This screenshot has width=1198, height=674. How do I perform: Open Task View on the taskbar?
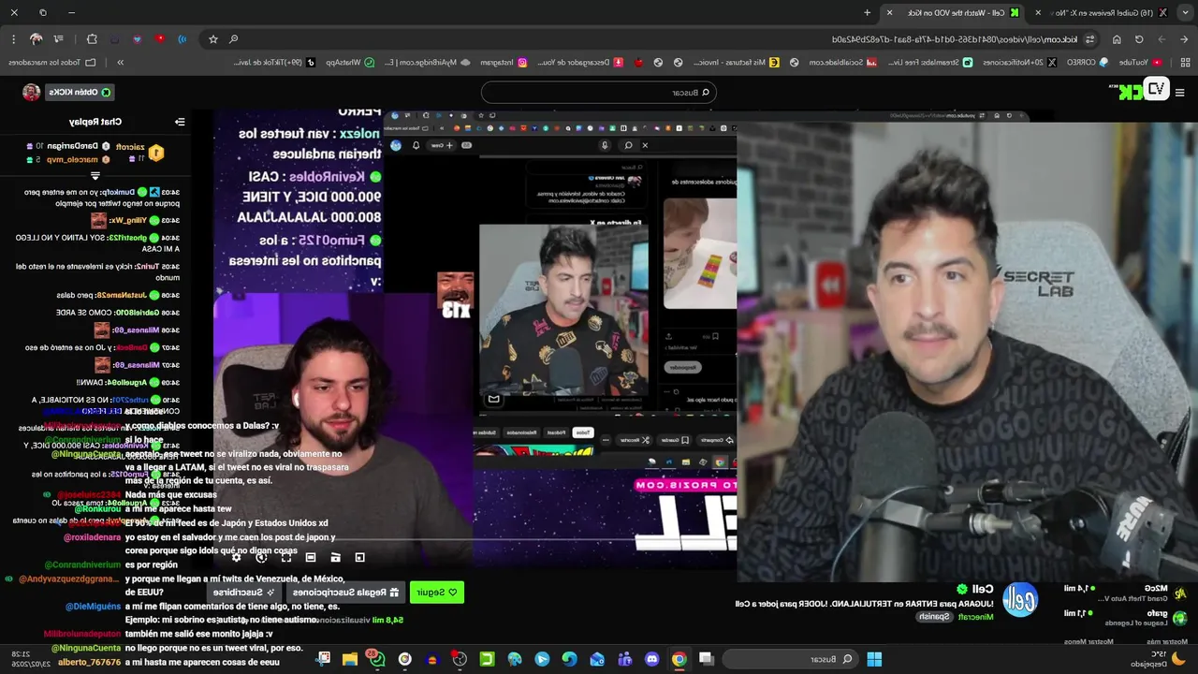pyautogui.click(x=706, y=659)
